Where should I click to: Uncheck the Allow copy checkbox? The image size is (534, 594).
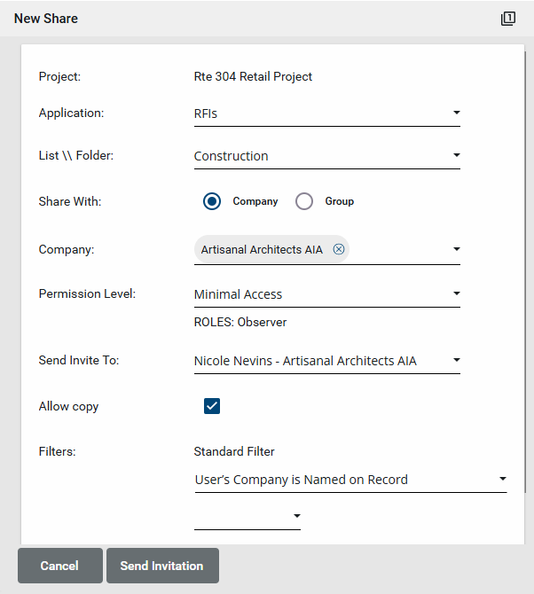[212, 406]
